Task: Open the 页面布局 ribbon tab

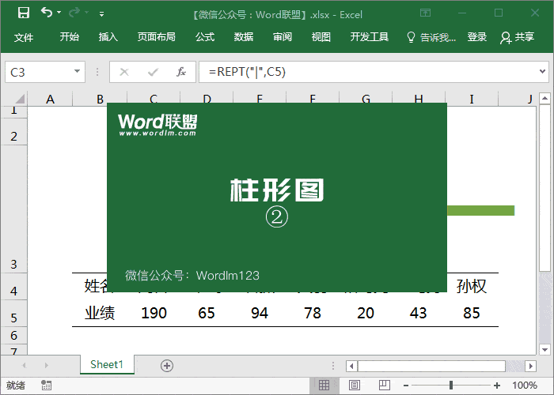Action: 157,36
